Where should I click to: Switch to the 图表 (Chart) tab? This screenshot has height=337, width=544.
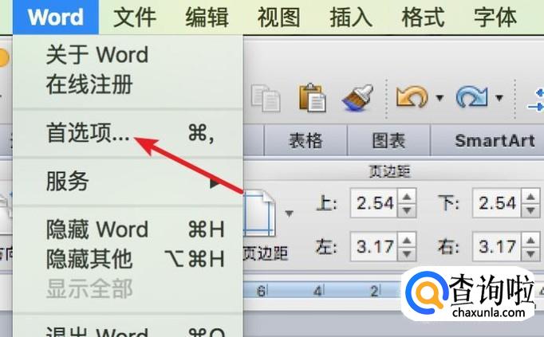click(x=388, y=141)
